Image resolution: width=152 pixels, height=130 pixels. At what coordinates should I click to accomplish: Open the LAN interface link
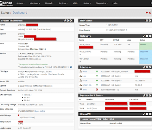click(x=84, y=76)
